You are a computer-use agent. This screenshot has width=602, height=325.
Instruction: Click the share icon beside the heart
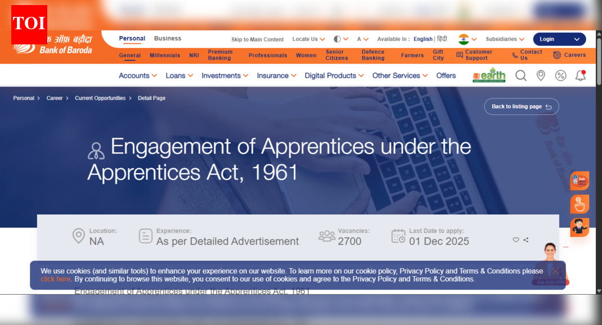[527, 240]
